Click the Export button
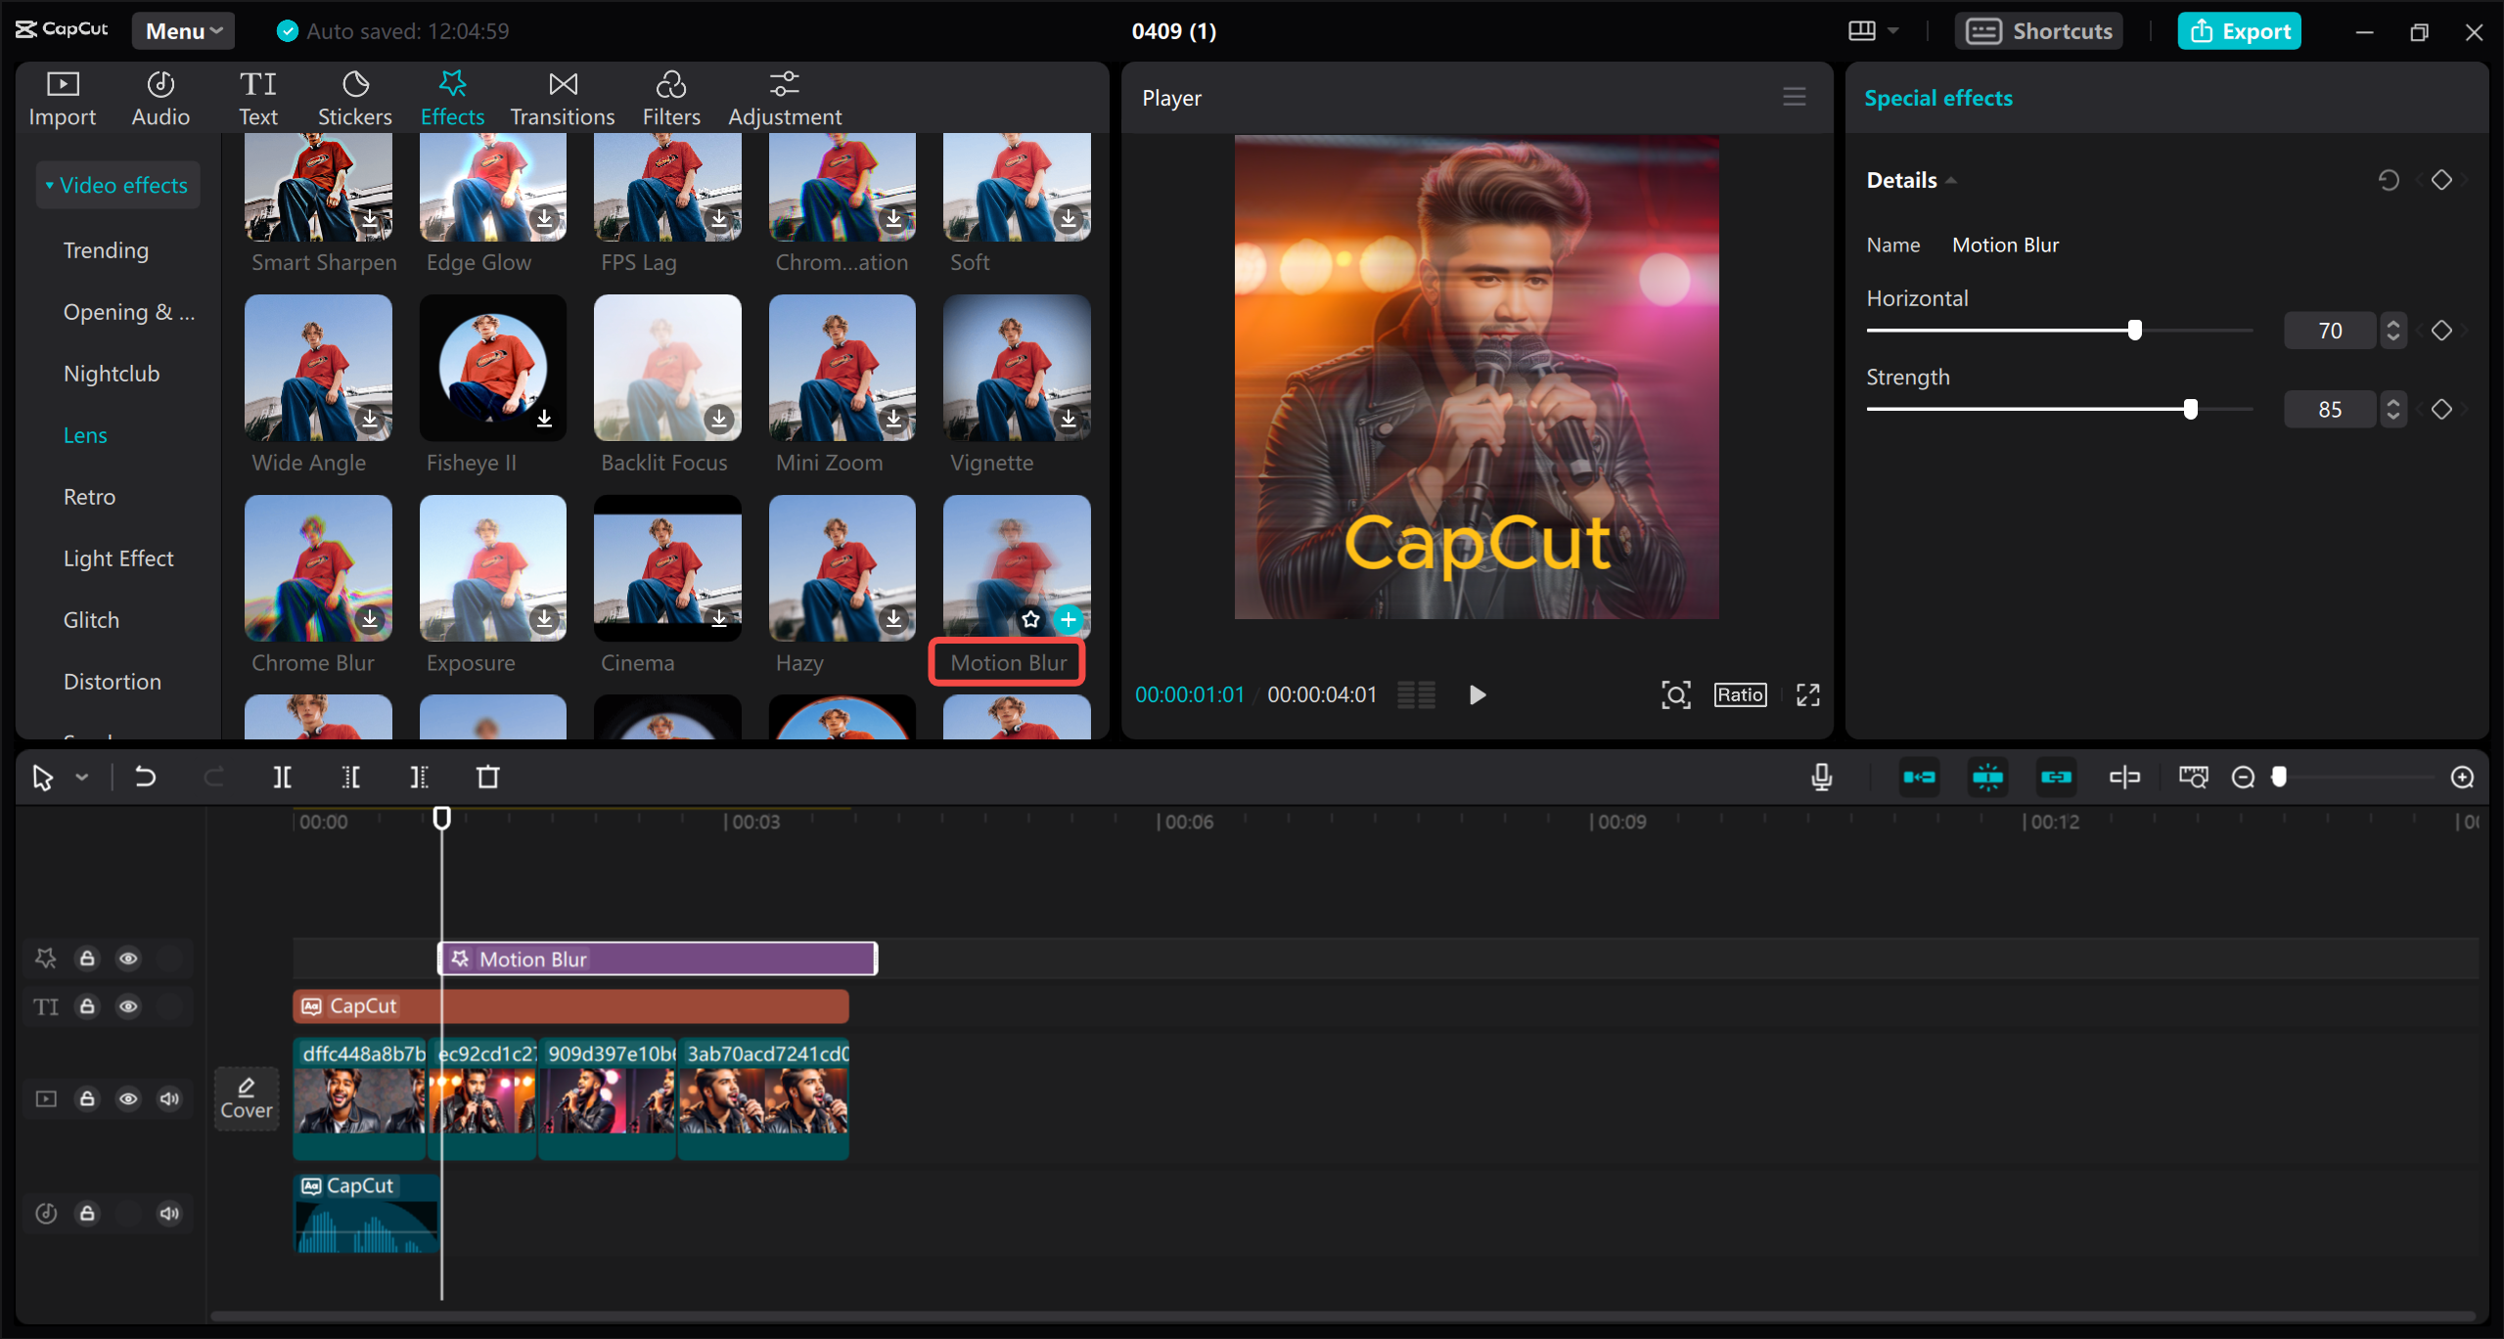2504x1339 pixels. 2238,30
